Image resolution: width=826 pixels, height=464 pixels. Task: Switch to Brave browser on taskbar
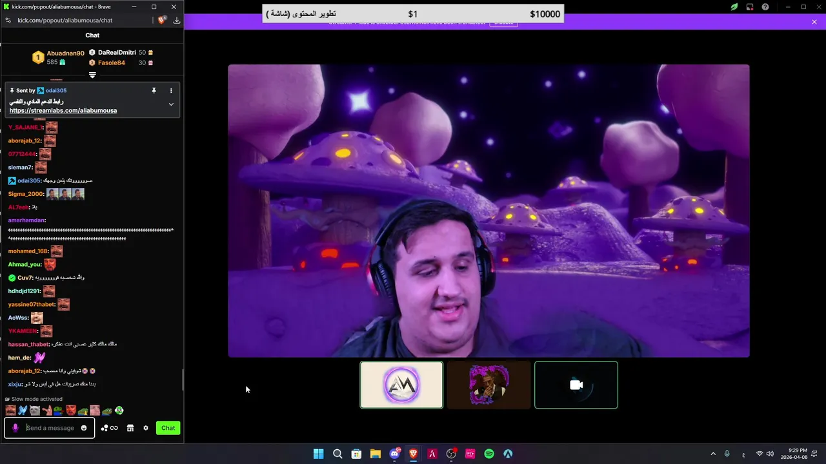(413, 454)
